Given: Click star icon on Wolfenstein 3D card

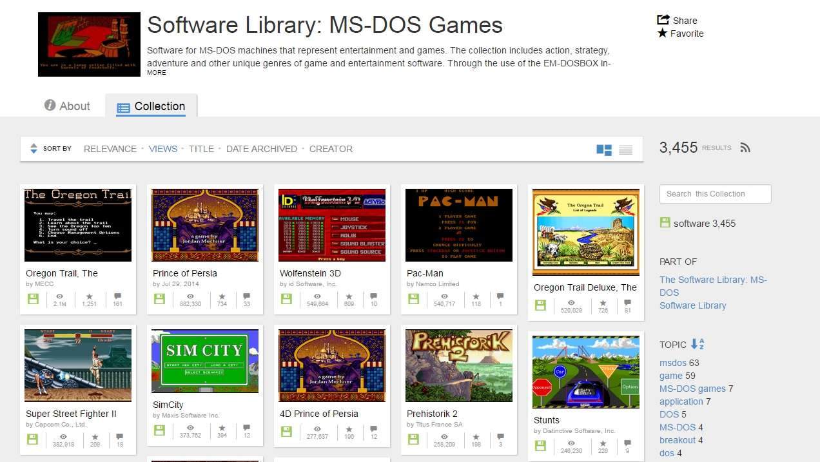Looking at the screenshot, I should [x=349, y=297].
